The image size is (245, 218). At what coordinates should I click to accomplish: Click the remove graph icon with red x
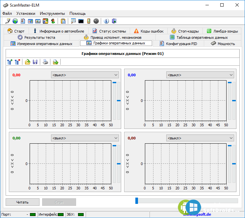[x=17, y=62]
